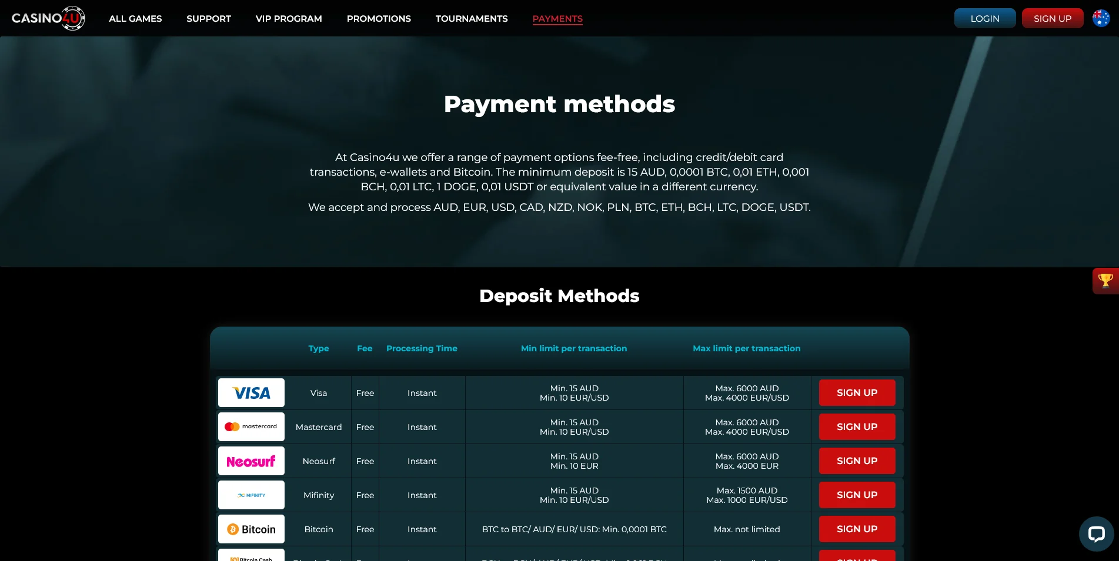Open the VIP Program page
Image resolution: width=1119 pixels, height=561 pixels.
pos(289,19)
